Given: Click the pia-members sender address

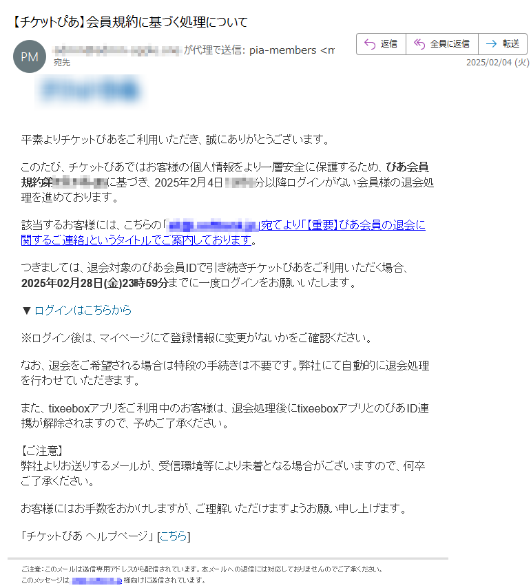Looking at the screenshot, I should (x=292, y=50).
